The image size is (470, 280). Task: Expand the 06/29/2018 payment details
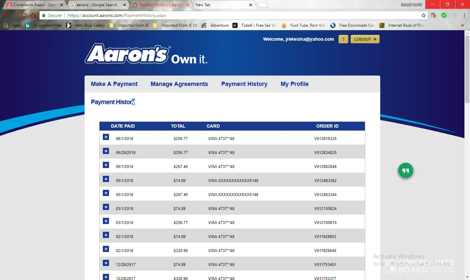(106, 151)
